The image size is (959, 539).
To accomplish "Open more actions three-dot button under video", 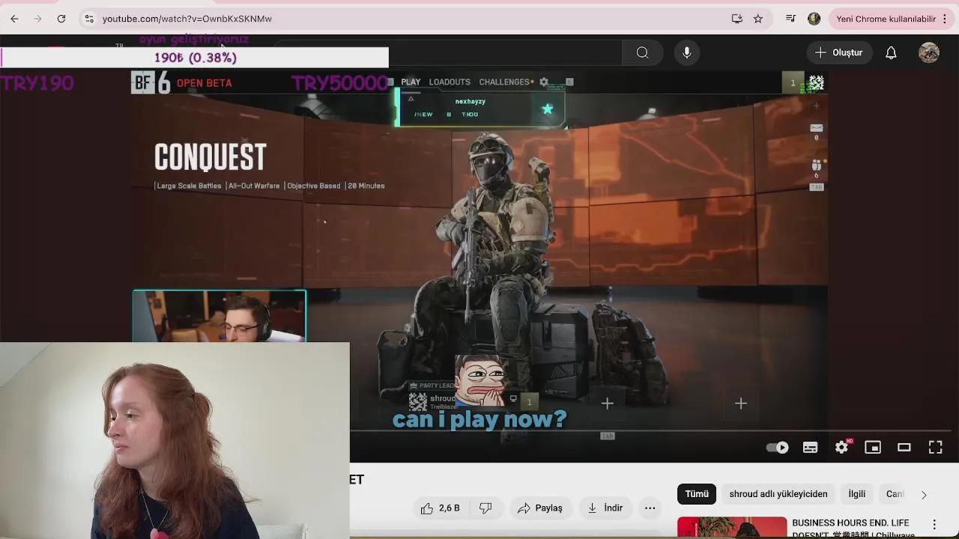I will coord(650,508).
